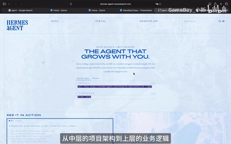Viewport: 231px width, 144px height.
Task: Click the translate icon in the address bar
Action: coord(157,4)
